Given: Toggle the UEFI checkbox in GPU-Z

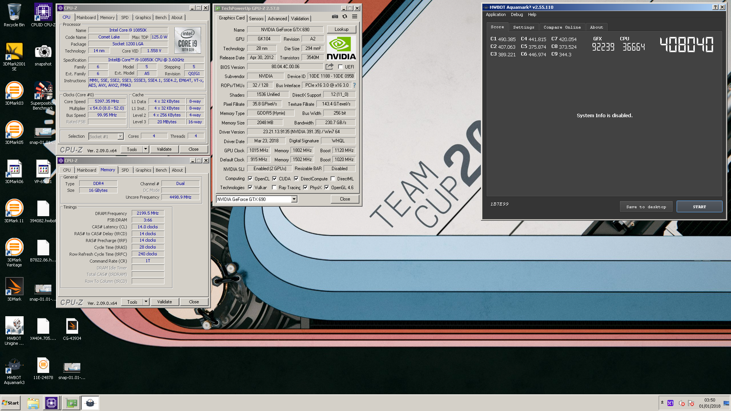Looking at the screenshot, I should pos(340,67).
